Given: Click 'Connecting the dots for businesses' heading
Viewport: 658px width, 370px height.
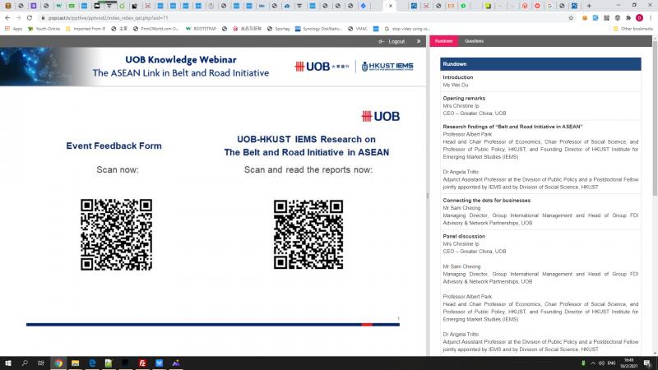Looking at the screenshot, I should [486, 201].
